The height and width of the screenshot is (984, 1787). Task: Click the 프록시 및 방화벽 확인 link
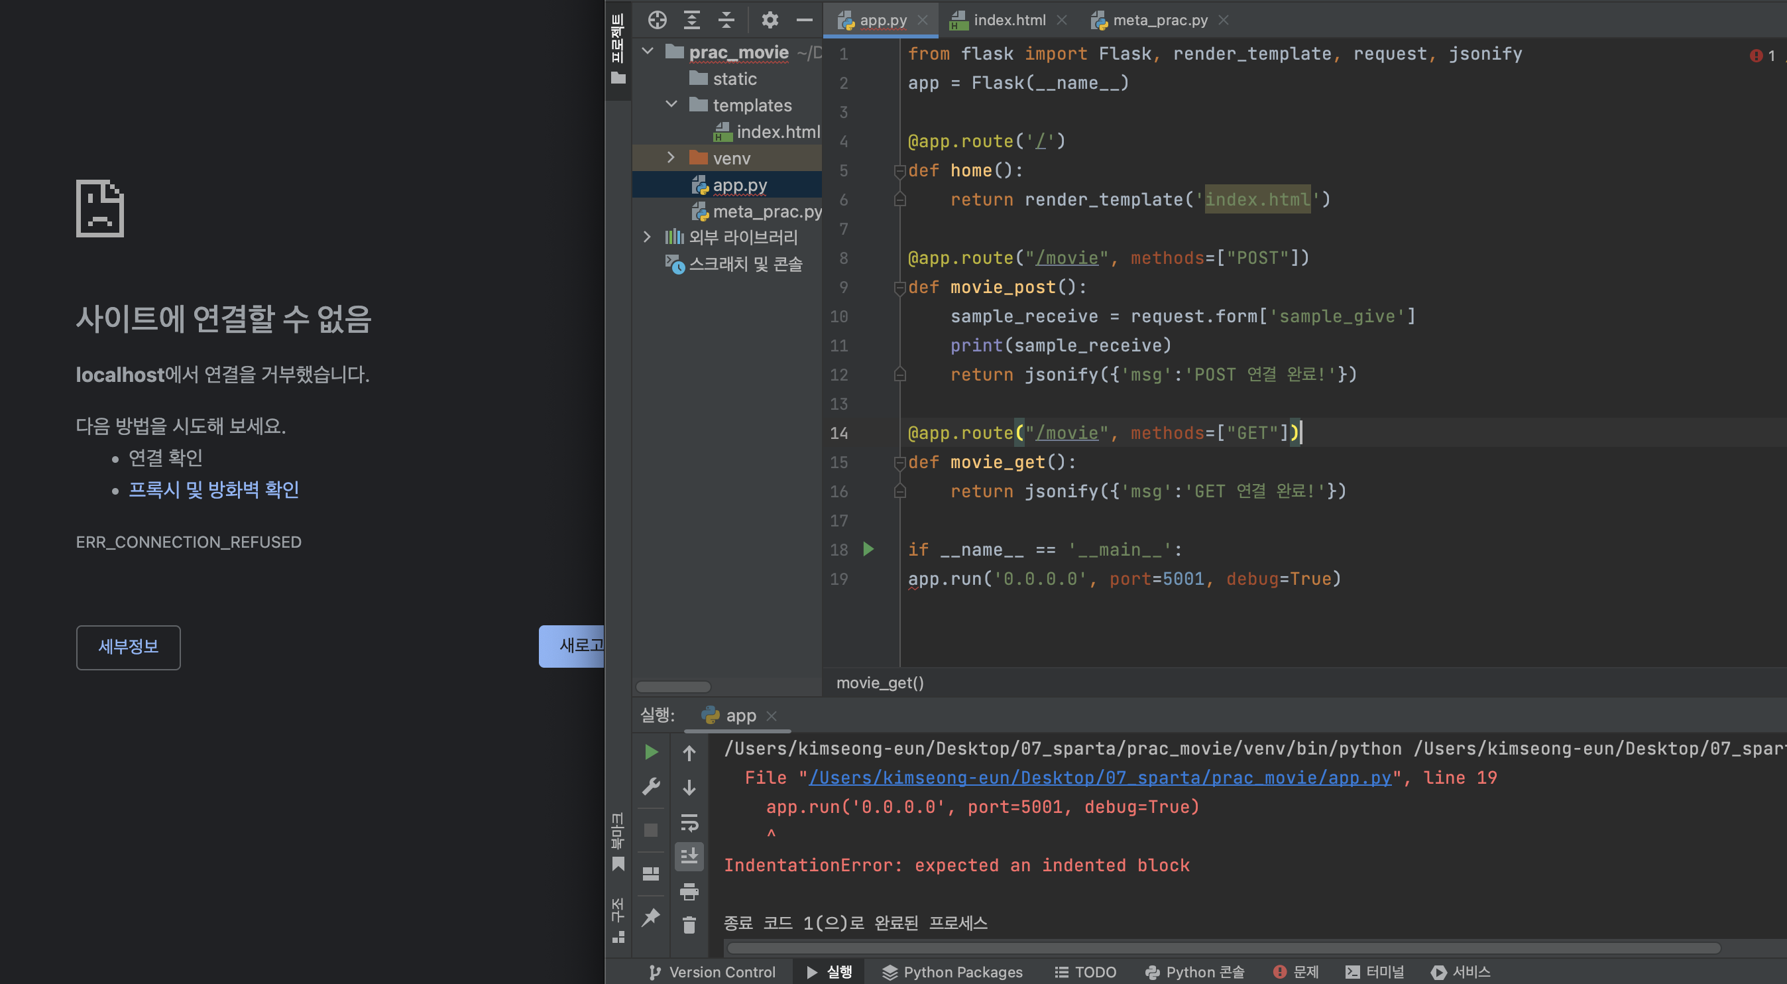(x=213, y=489)
